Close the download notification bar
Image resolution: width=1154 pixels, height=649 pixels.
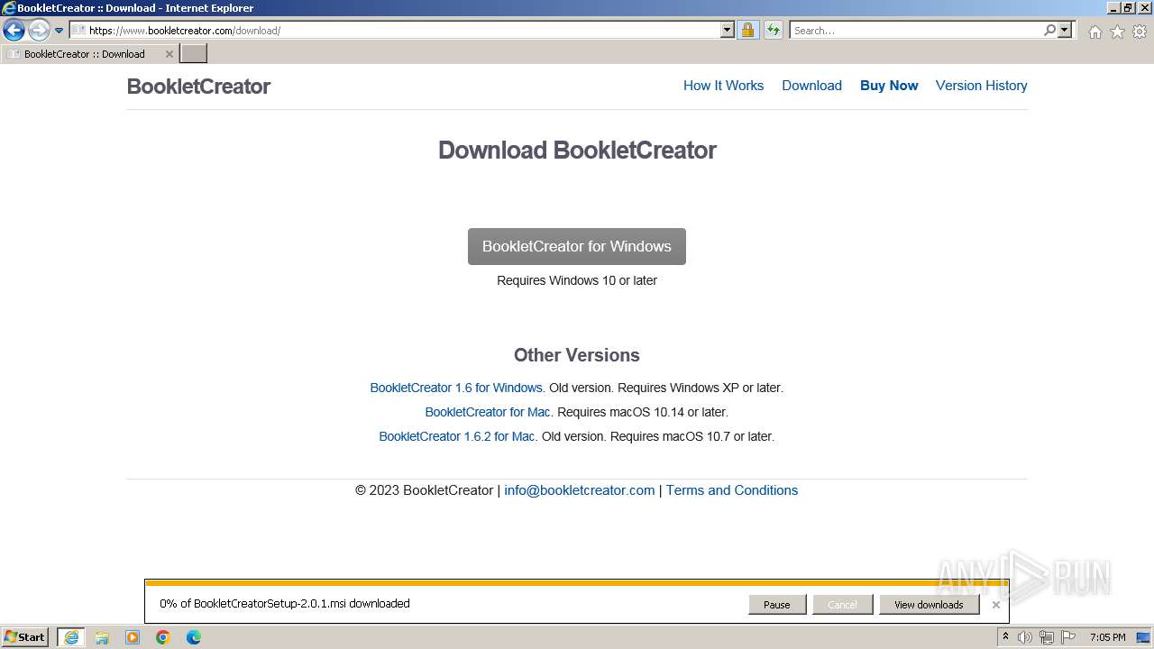point(995,605)
